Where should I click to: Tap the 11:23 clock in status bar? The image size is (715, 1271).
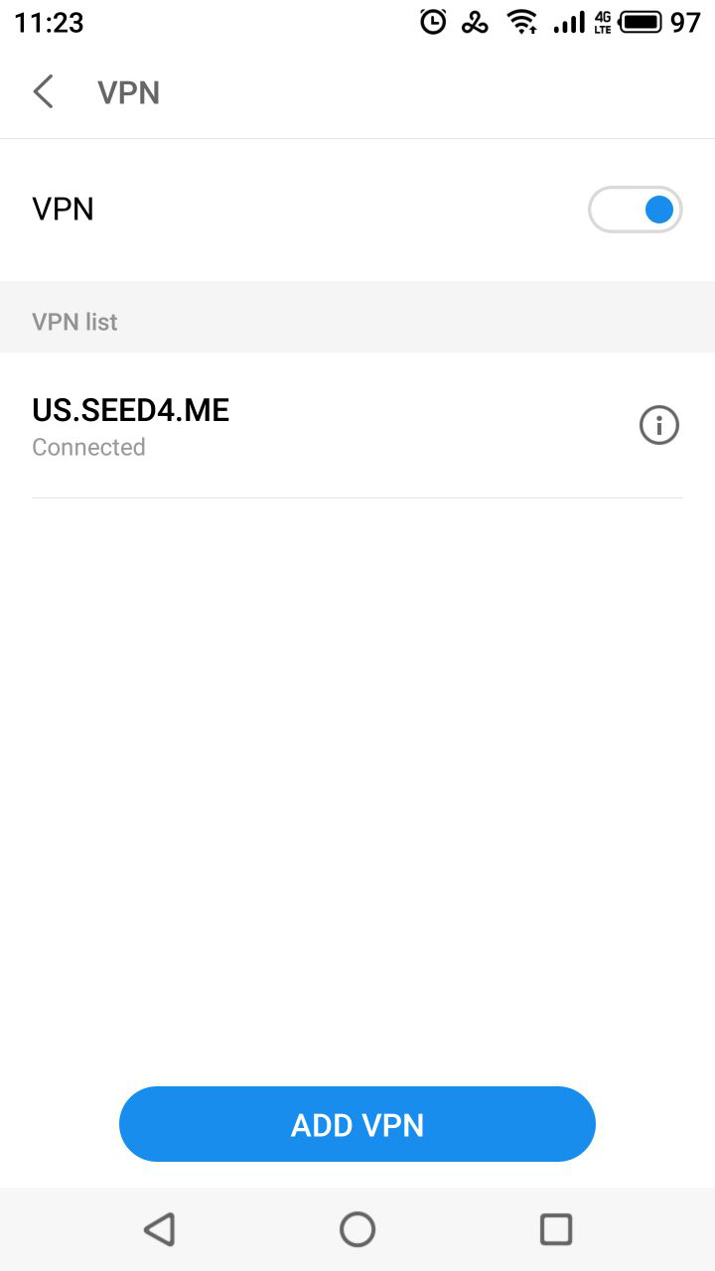[49, 22]
